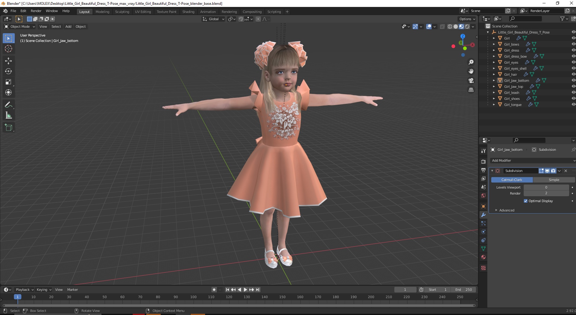Remove the Subdivision modifier

coord(566,171)
